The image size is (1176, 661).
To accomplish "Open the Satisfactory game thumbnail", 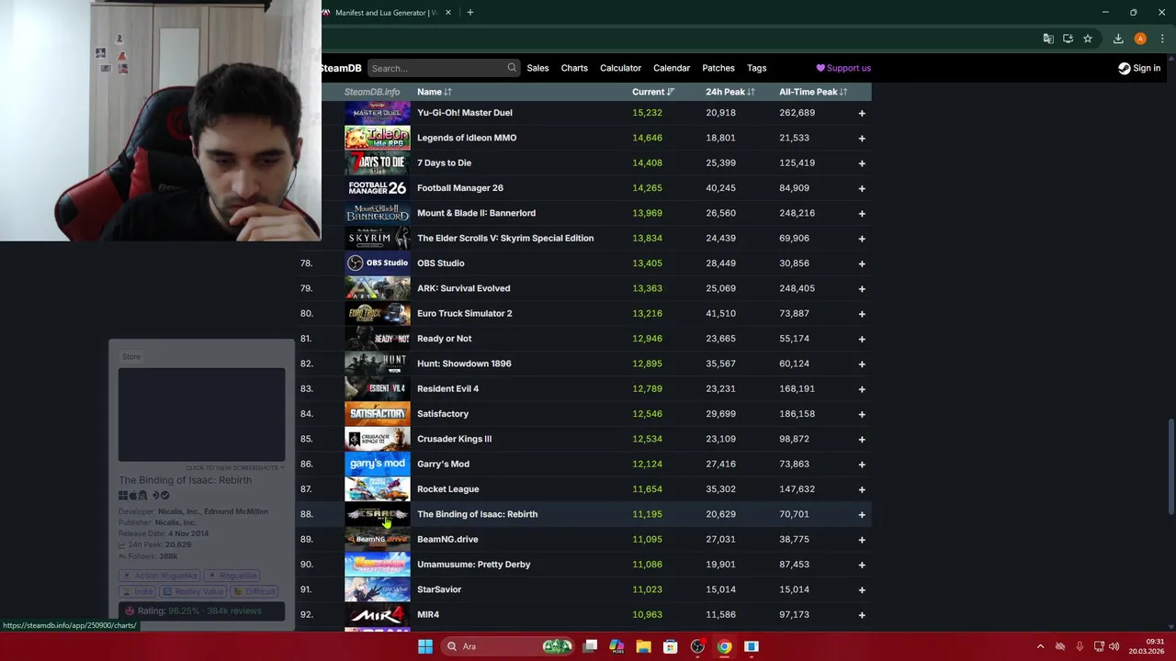I will [x=378, y=414].
